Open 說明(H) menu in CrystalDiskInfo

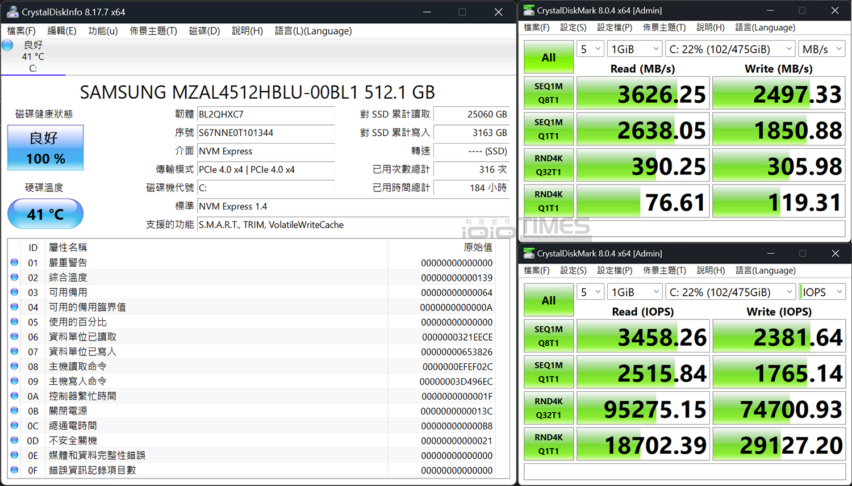pos(247,31)
